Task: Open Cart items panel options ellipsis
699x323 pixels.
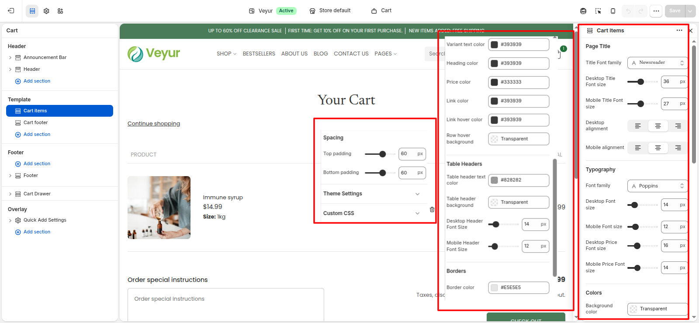Action: tap(679, 31)
